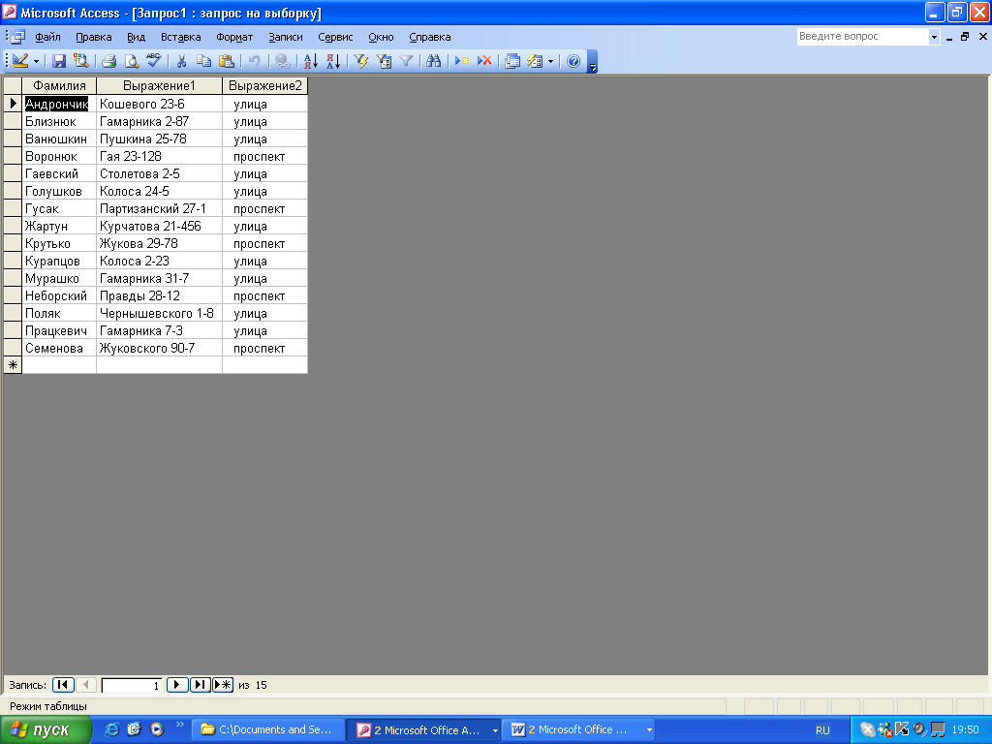Add a new record from the toolbar
This screenshot has height=744, width=992.
(462, 61)
